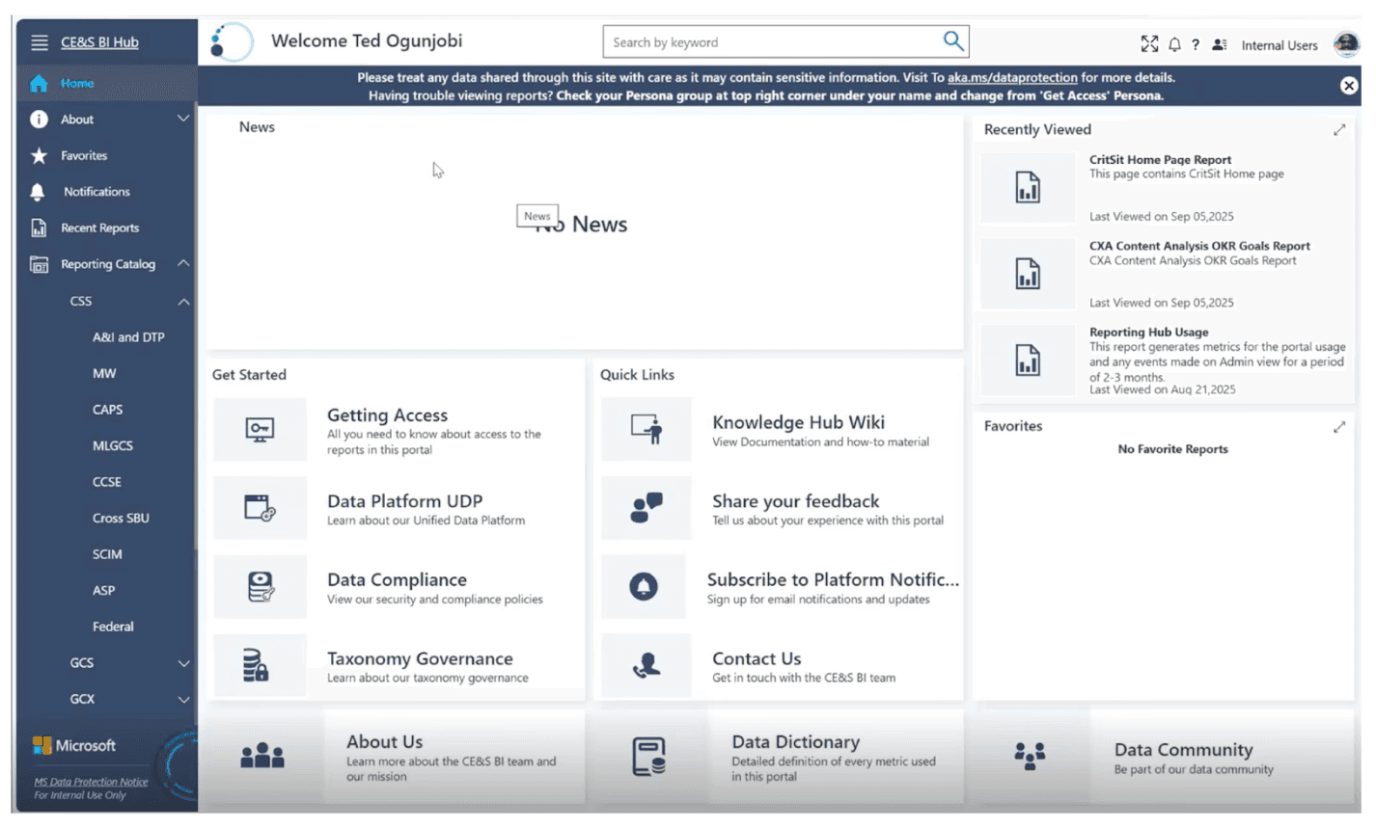Expand the Favorites panel arrow
Screen dimensions: 1376x828
pos(1339,427)
